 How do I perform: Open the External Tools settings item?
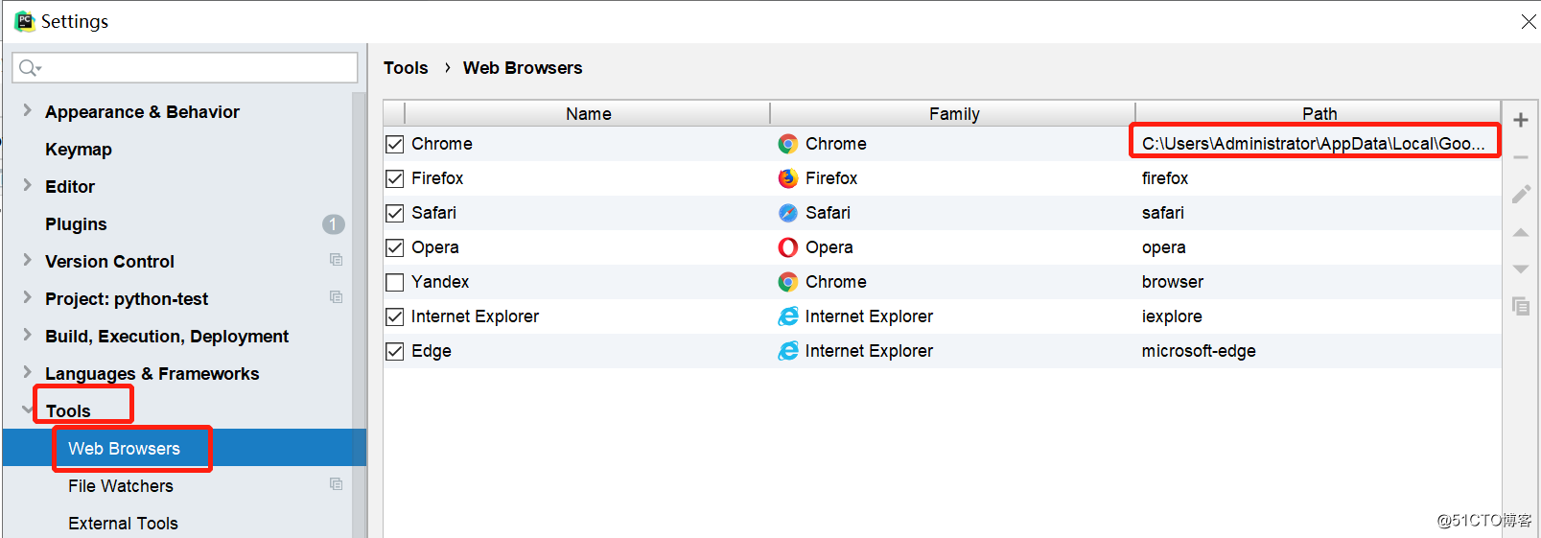tap(123, 524)
